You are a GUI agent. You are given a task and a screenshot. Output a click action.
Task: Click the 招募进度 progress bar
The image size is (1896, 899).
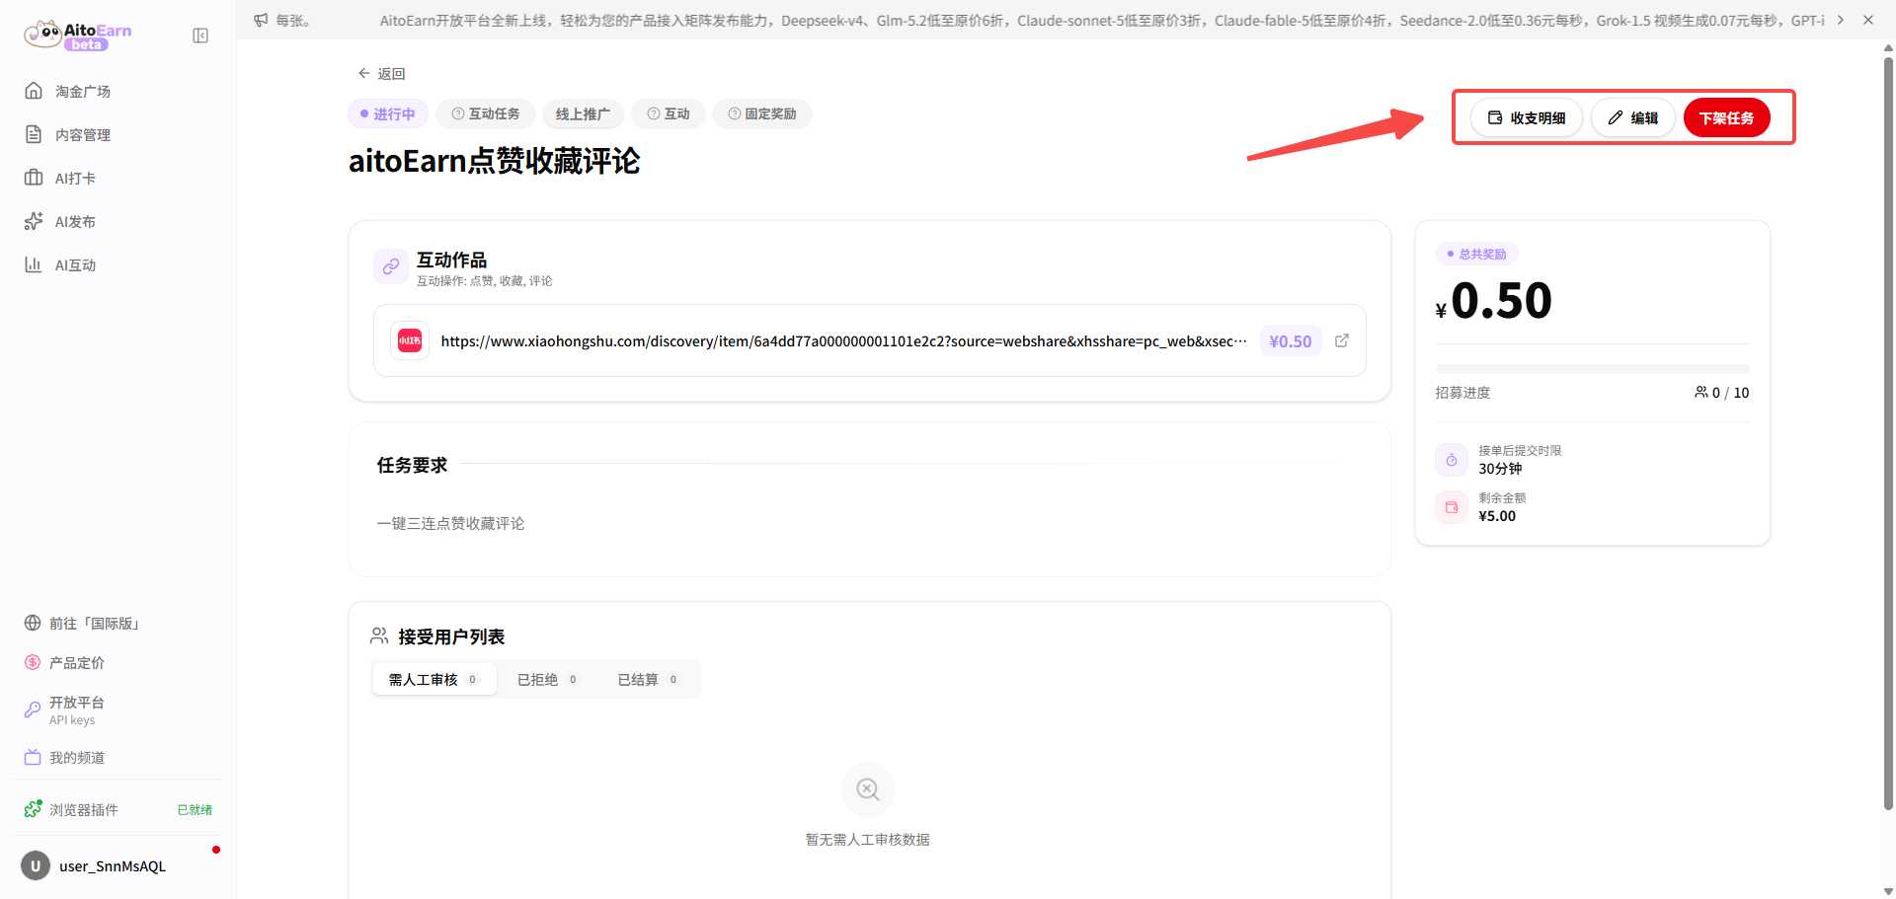coord(1592,369)
